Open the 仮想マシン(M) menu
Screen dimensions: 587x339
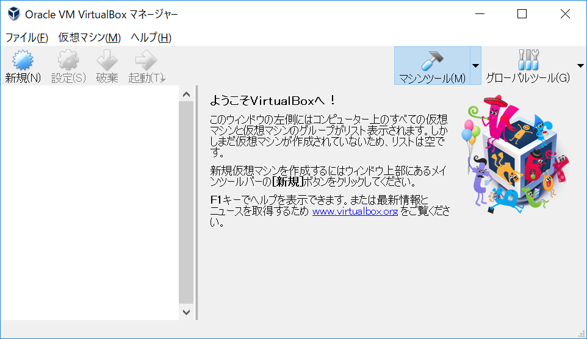point(89,37)
